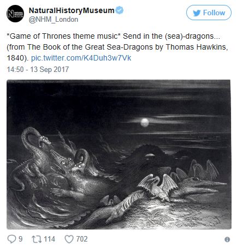Click the blue verified badge

(120, 10)
